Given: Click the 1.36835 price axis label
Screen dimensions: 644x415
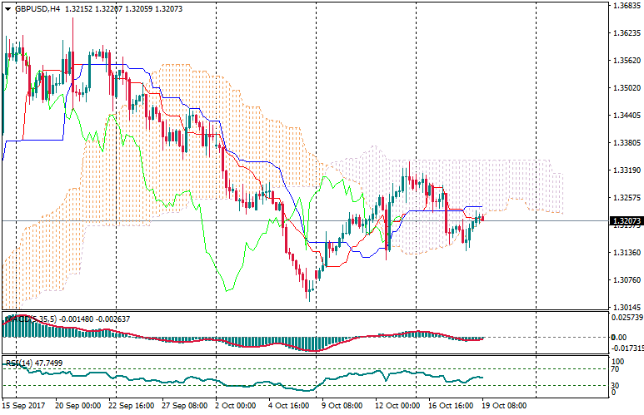Looking at the screenshot, I should 626,6.
